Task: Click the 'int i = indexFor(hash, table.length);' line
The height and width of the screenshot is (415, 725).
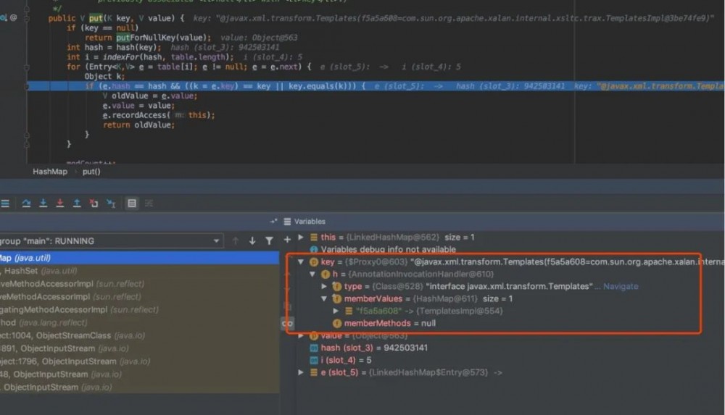Action: click(149, 56)
